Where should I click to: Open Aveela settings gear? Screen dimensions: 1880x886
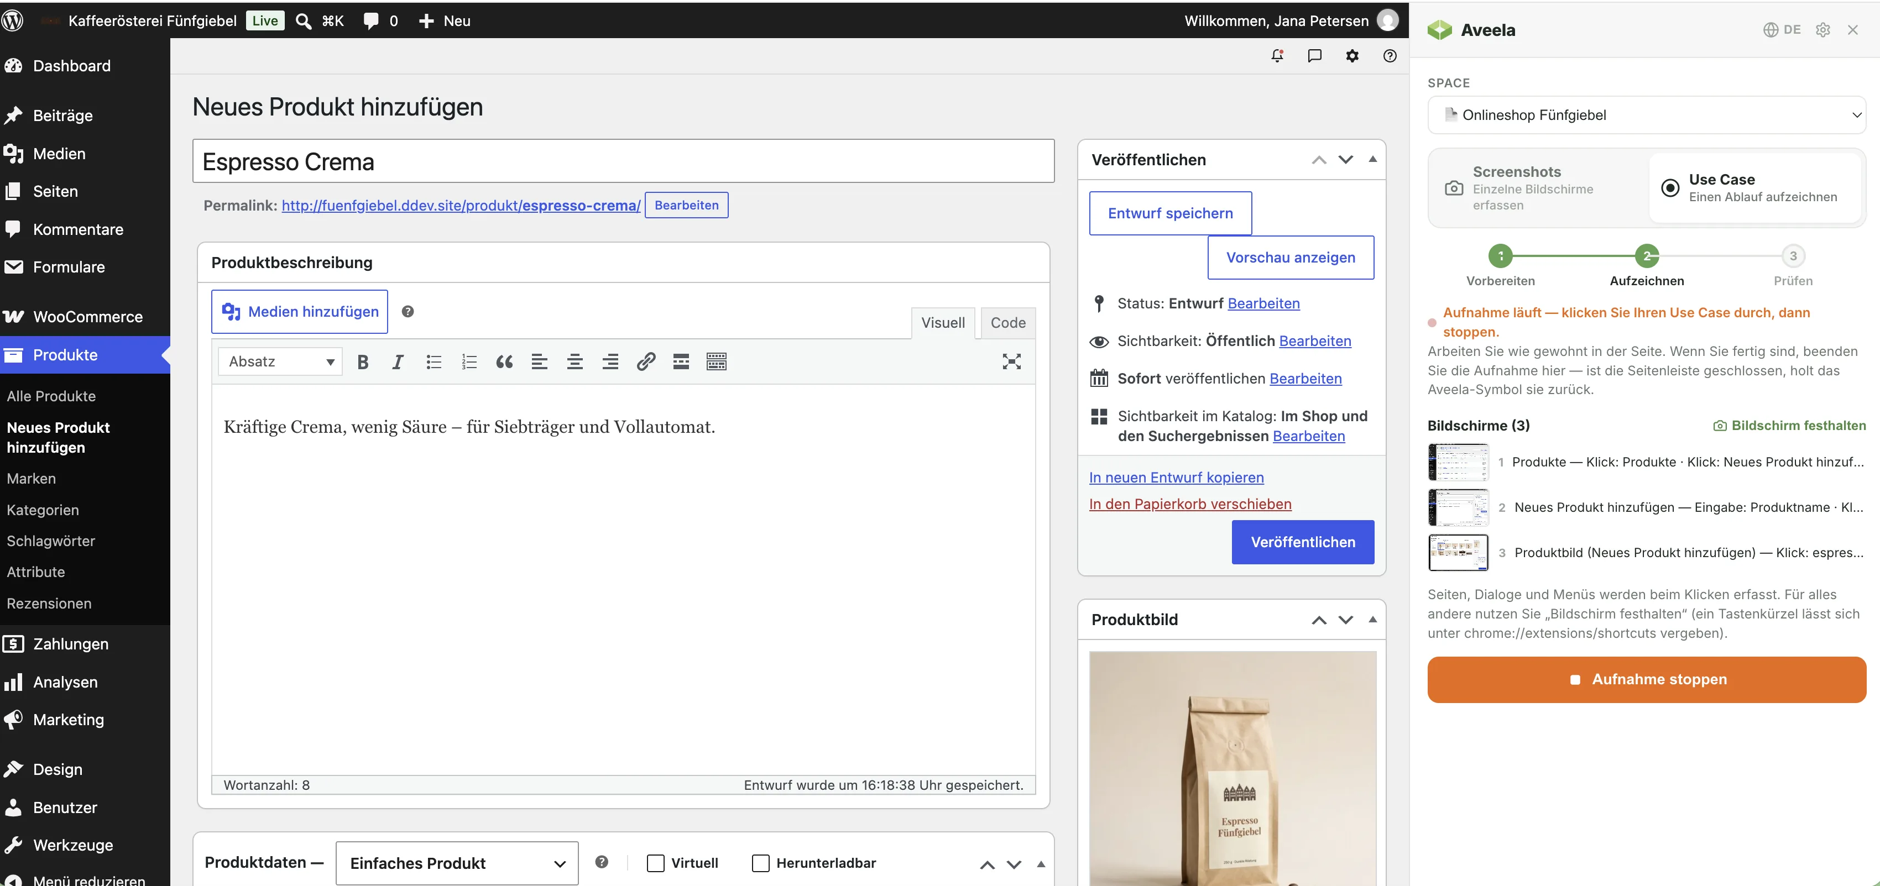(x=1822, y=30)
